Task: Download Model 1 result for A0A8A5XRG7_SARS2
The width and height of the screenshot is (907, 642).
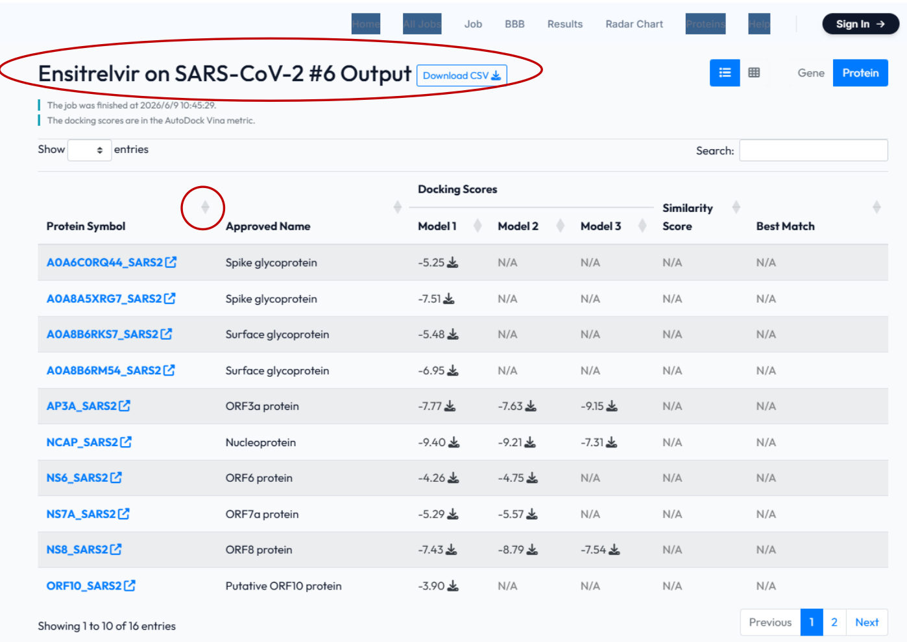Action: pyautogui.click(x=449, y=298)
